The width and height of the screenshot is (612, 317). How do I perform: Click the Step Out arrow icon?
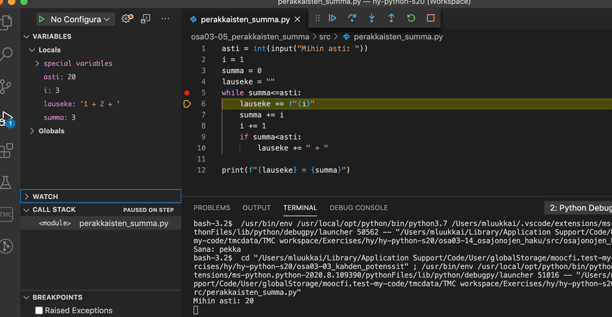(391, 19)
